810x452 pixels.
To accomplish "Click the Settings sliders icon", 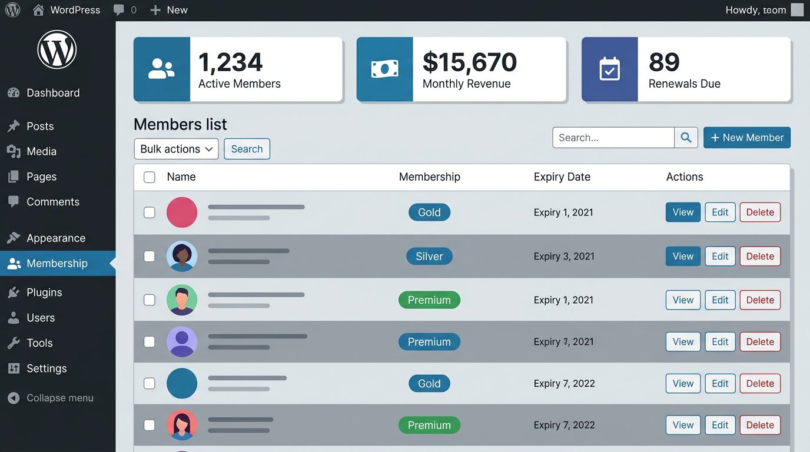I will (x=14, y=368).
